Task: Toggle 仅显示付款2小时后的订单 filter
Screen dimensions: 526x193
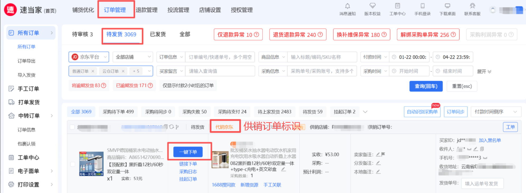Action: click(188, 86)
